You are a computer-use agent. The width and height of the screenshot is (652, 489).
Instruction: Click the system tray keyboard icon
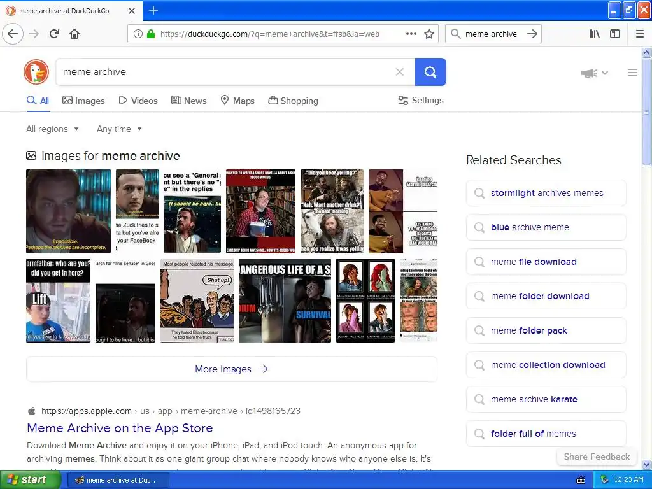pyautogui.click(x=581, y=480)
